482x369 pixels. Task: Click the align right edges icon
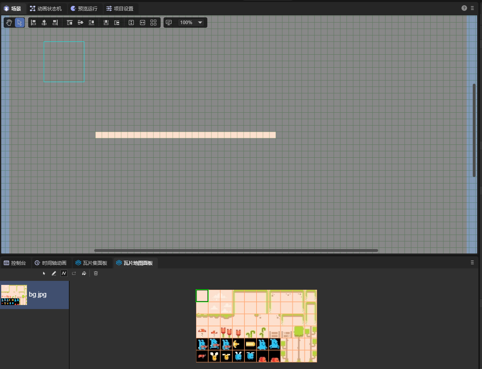pos(55,23)
